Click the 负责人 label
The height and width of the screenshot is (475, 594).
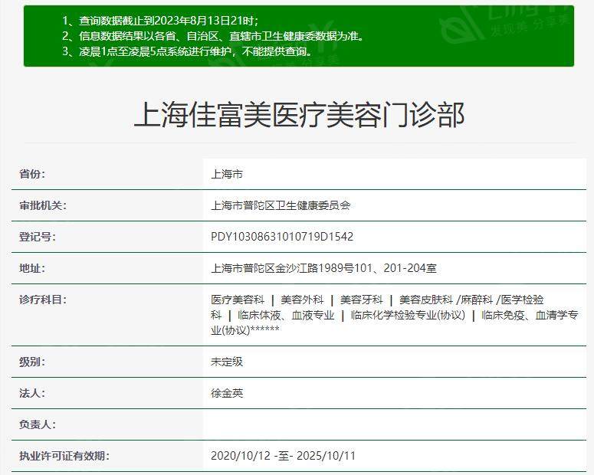tap(37, 424)
